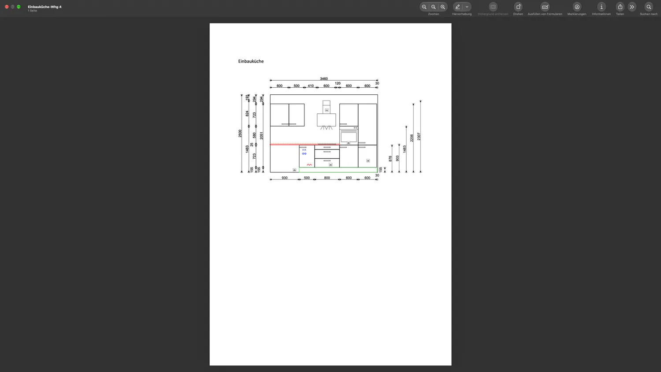Click the 930 bottom dimension label
Image resolution: width=661 pixels, height=372 pixels.
pyautogui.click(x=285, y=178)
